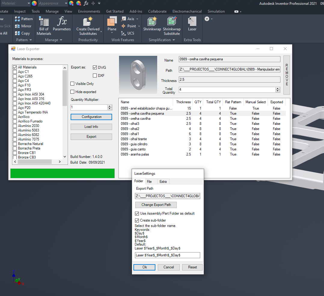This screenshot has height=296, width=324.
Task: Click the sub-folder name input field
Action: [167, 255]
